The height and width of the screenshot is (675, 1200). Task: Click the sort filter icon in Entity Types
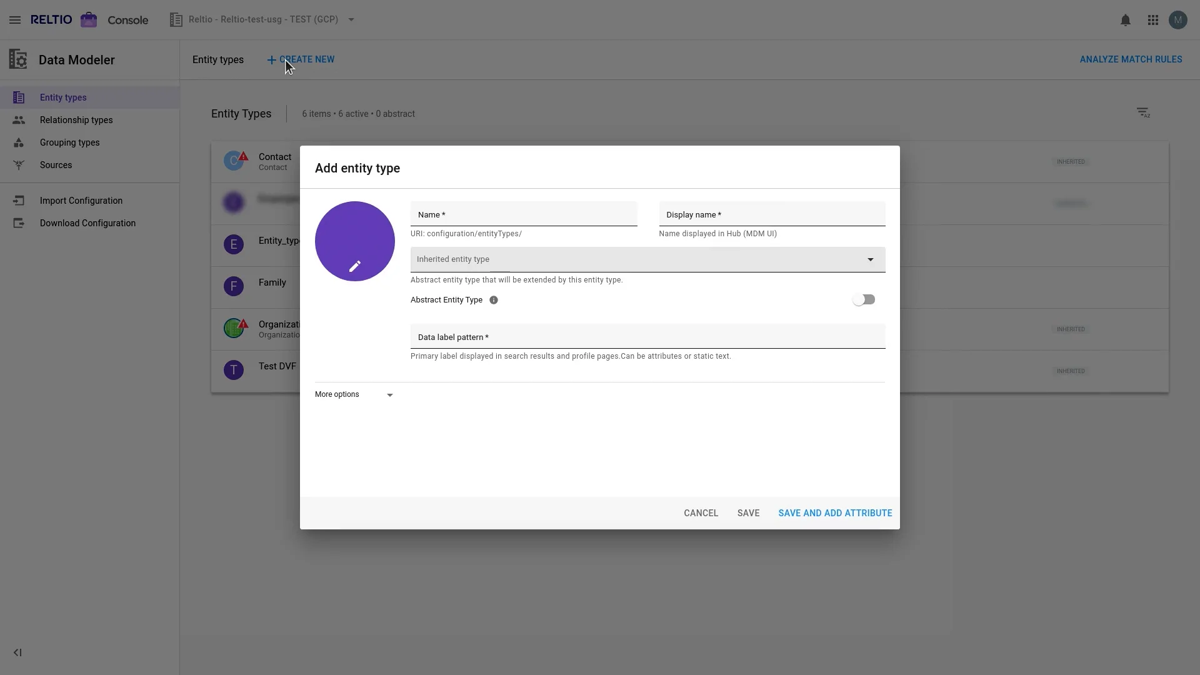coord(1142,112)
